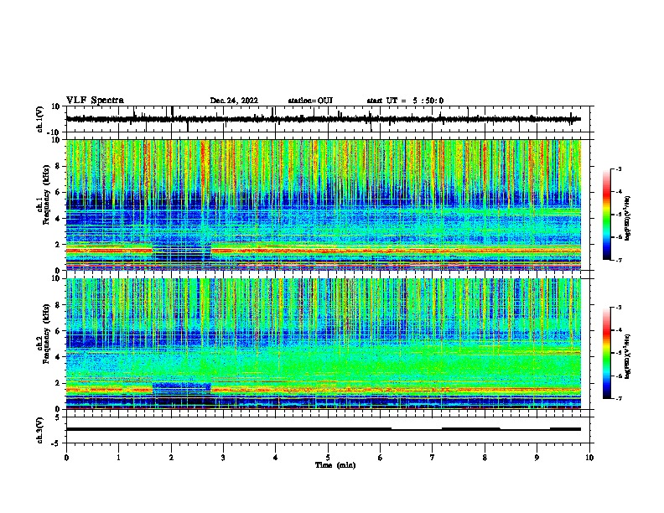Click the "0" tick on the Time axis
The width and height of the screenshot is (664, 513).
66,458
